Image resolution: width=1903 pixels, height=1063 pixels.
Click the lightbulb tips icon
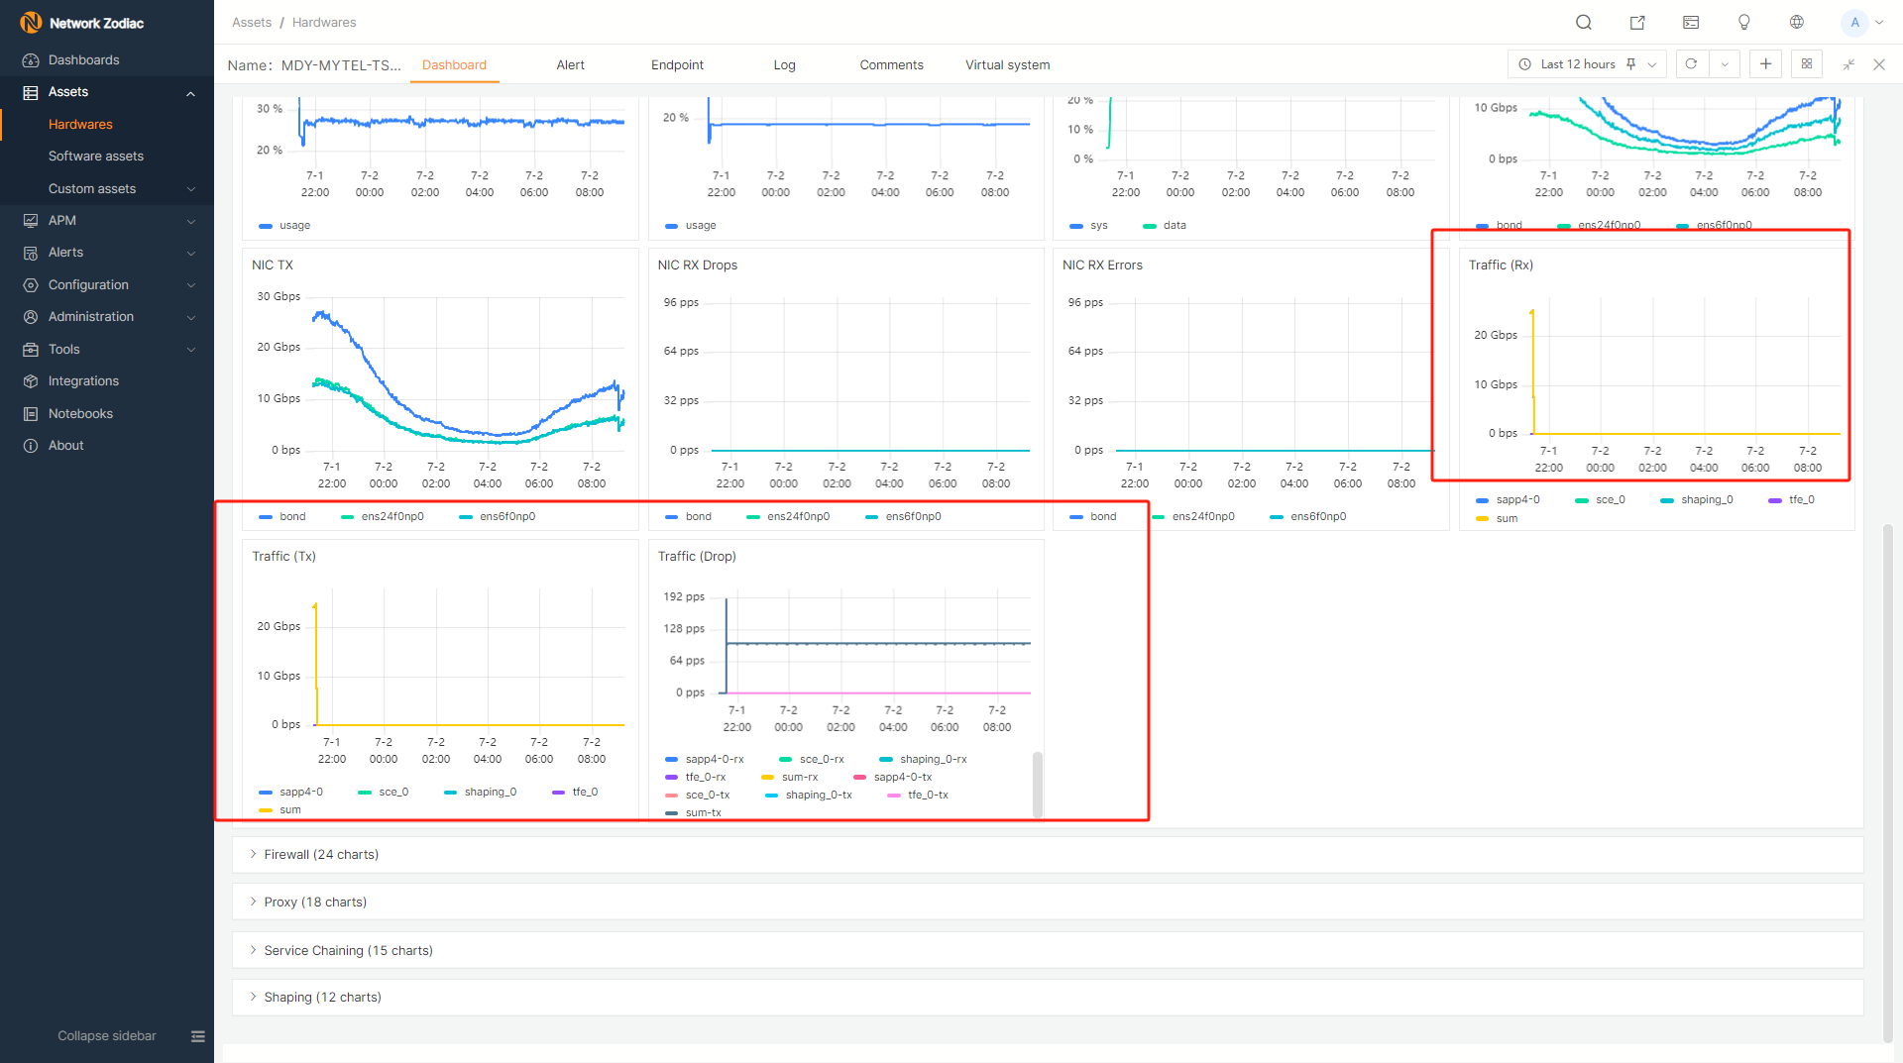point(1744,23)
